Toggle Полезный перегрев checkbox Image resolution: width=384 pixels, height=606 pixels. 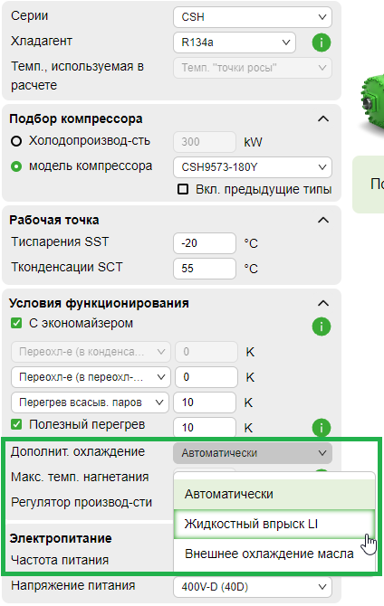click(x=16, y=424)
